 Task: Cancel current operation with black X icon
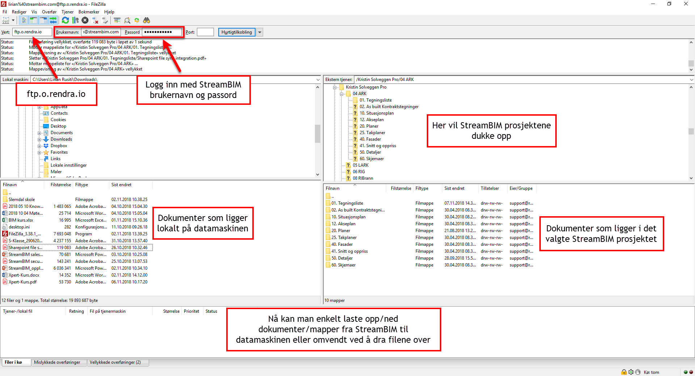click(x=85, y=20)
